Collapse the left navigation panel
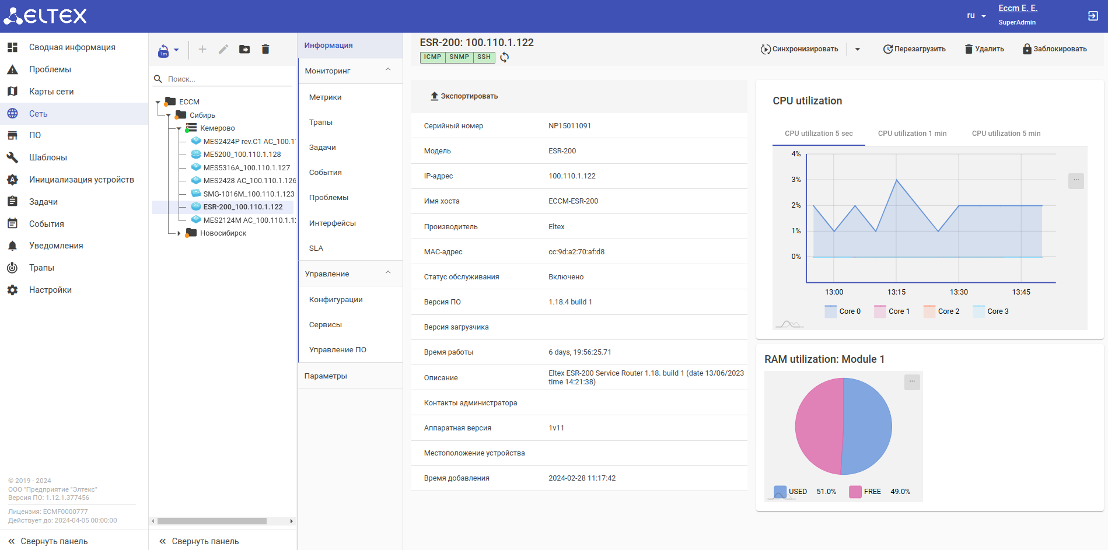Viewport: 1108px width, 550px height. click(x=48, y=541)
